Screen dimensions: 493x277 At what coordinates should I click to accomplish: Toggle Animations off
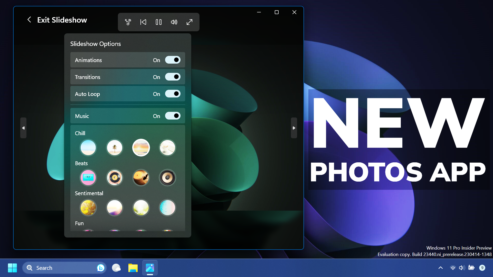(x=173, y=60)
